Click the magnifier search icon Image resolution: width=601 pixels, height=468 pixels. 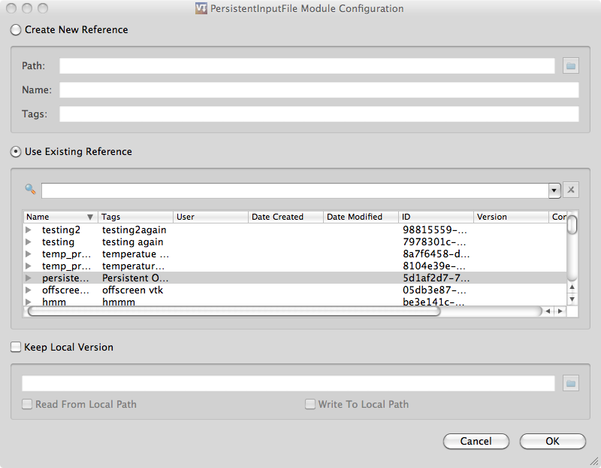(x=30, y=190)
